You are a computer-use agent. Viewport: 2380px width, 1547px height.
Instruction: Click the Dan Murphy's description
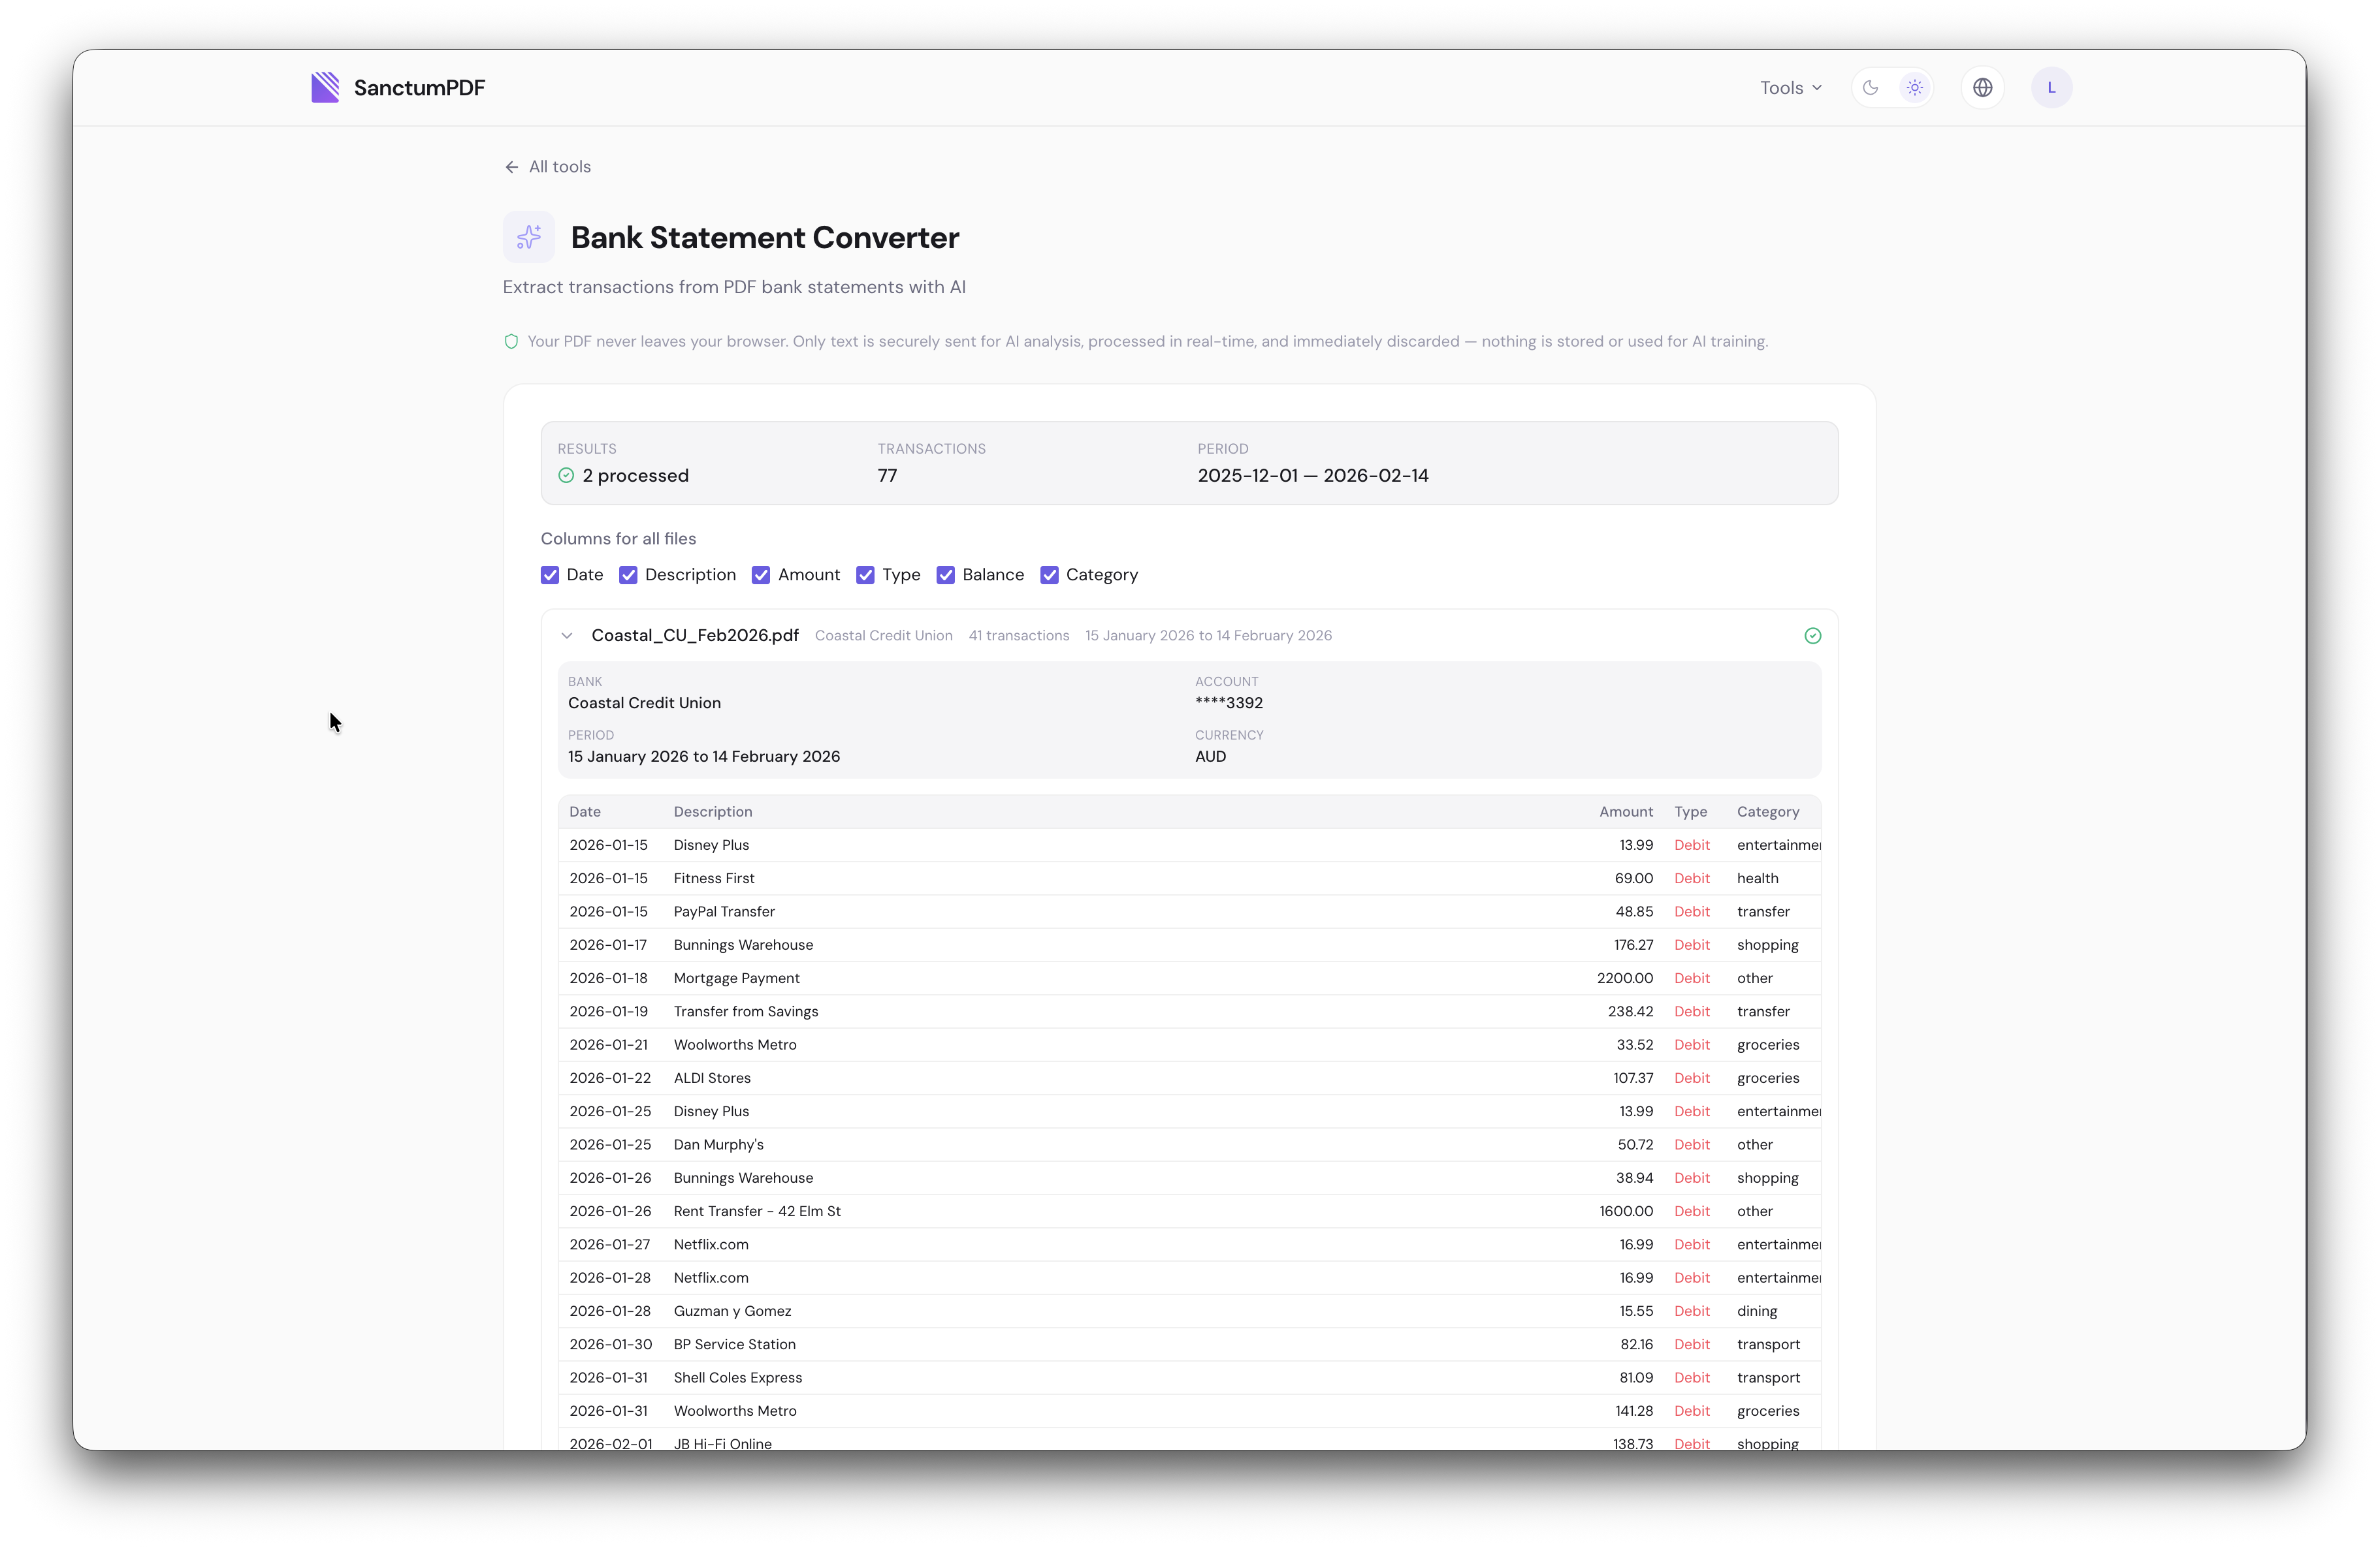pyautogui.click(x=718, y=1144)
